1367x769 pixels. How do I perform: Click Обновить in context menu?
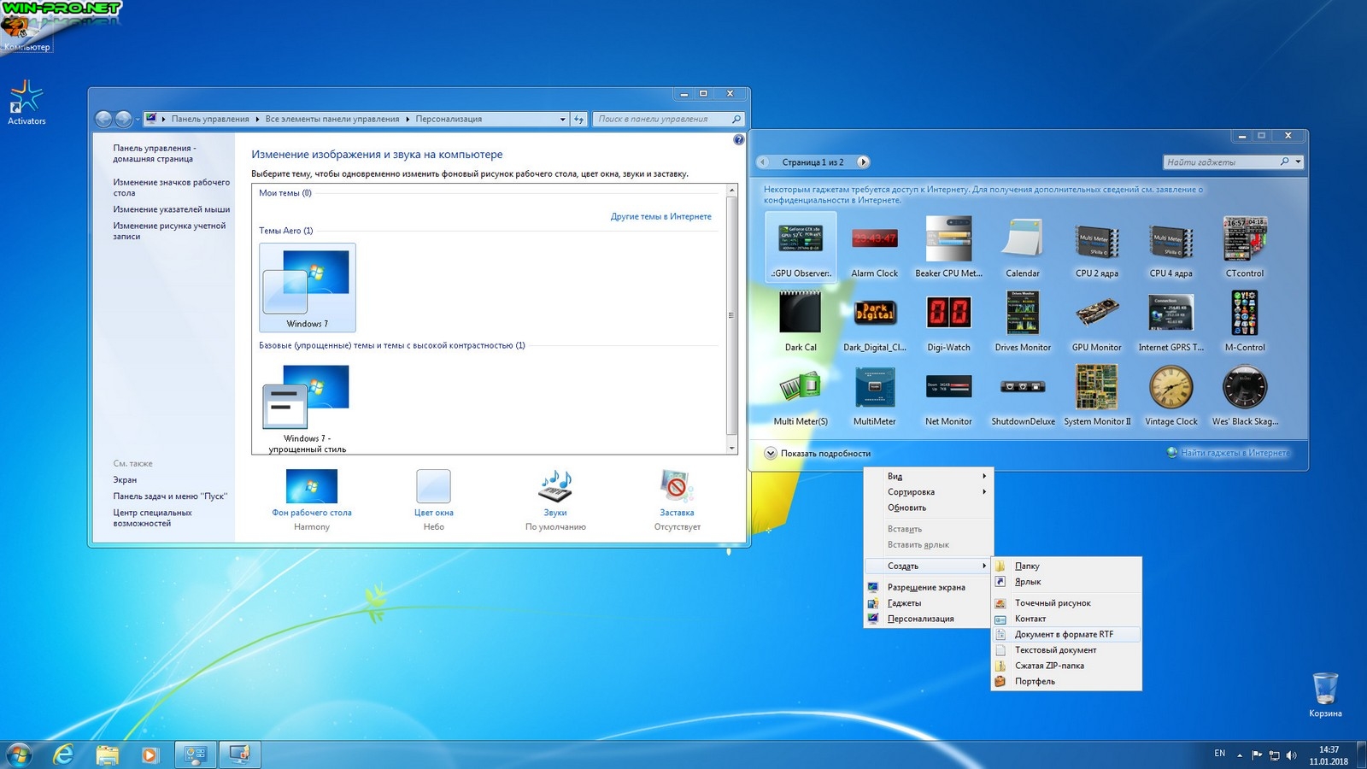pyautogui.click(x=929, y=508)
